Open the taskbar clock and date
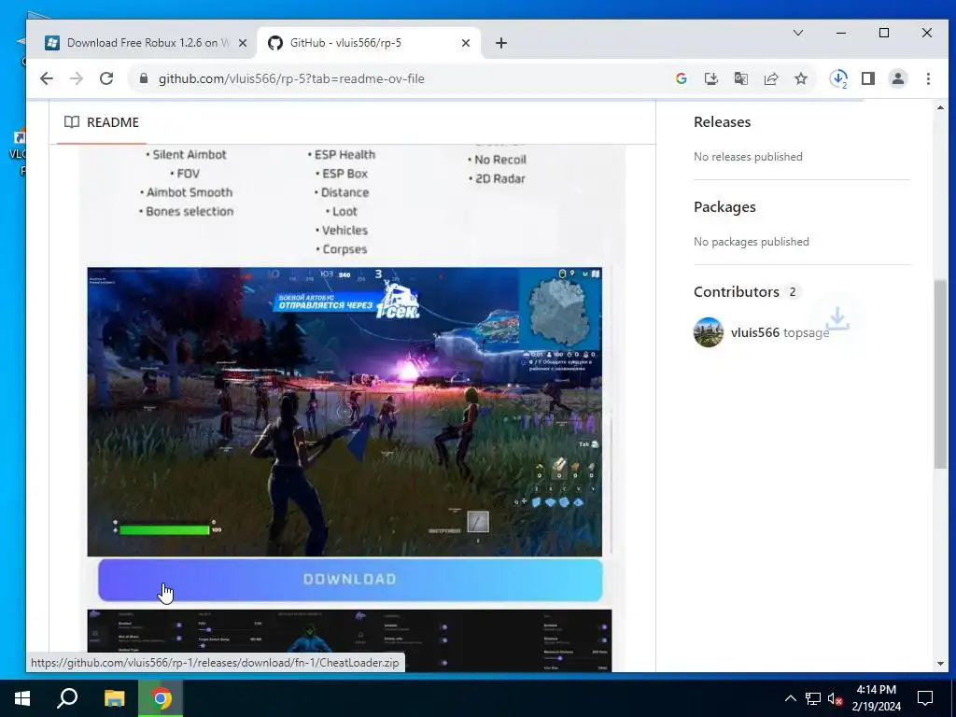This screenshot has height=717, width=956. tap(876, 698)
